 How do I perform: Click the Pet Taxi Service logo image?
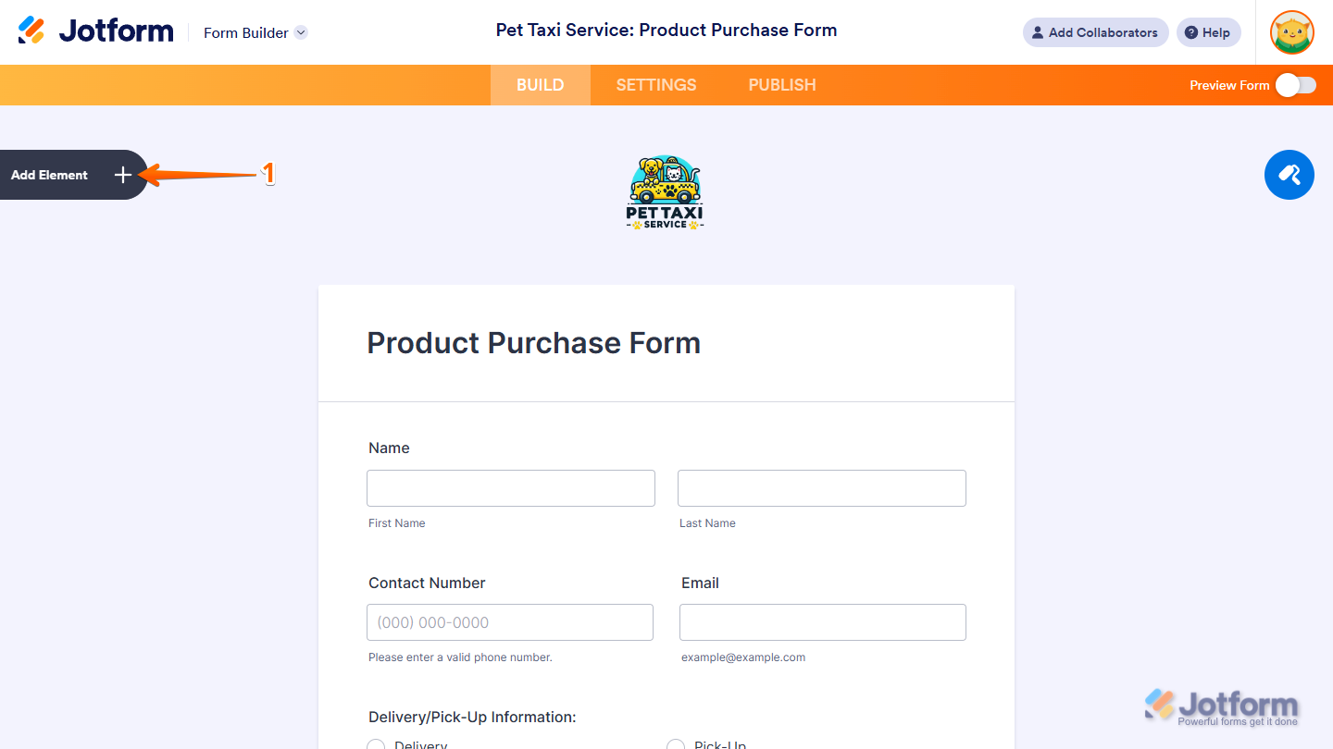(666, 192)
